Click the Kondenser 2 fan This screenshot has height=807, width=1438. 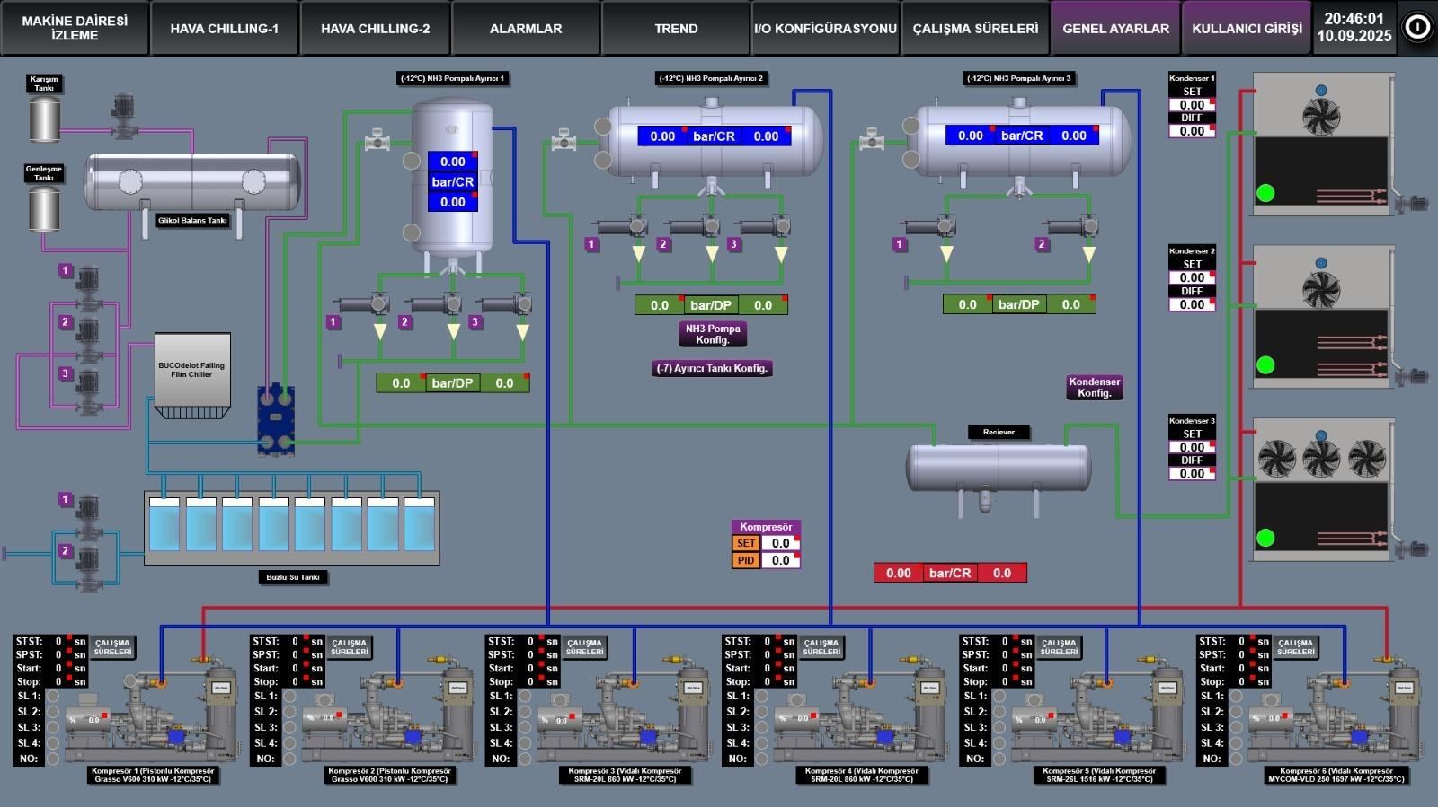point(1321,289)
